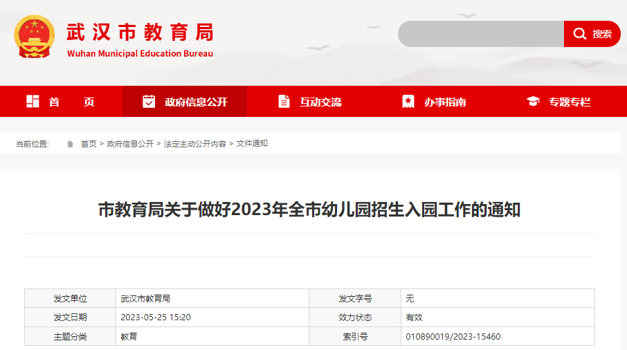Click the document icon beside 互动交流

[x=284, y=102]
